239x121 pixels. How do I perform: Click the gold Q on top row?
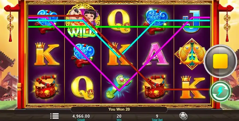(x=119, y=21)
